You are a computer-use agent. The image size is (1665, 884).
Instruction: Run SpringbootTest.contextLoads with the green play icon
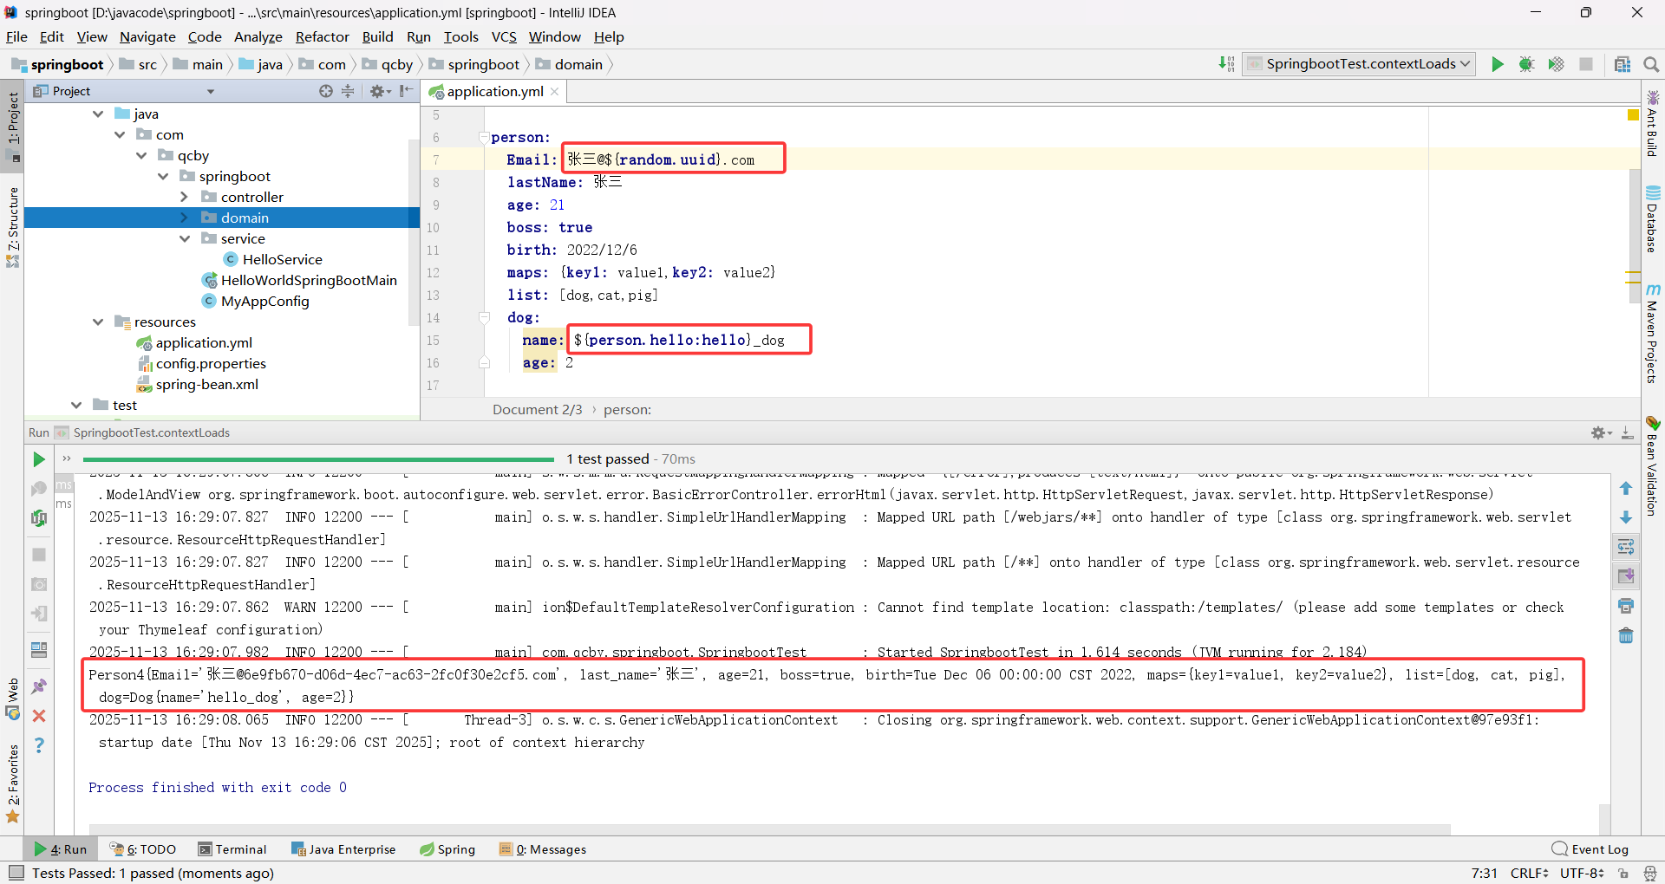1497,64
